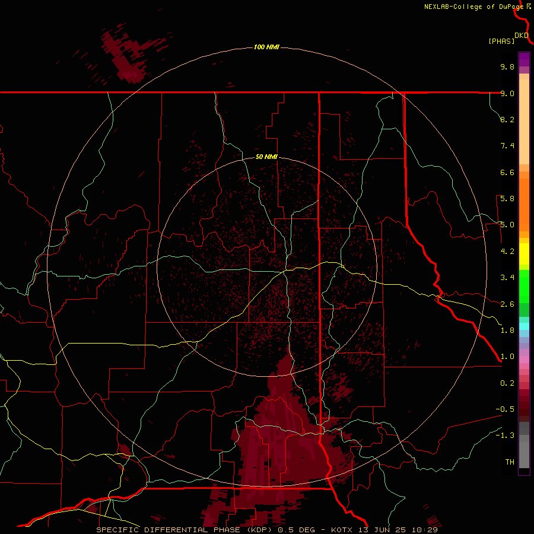Click the 100 NMI range ring label
Screen dimensions: 534x534
(x=266, y=47)
